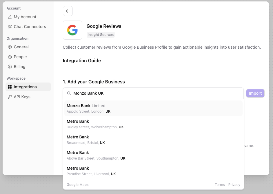Click the Billing dollar icon
Viewport: 273px width, 194px height.
pyautogui.click(x=10, y=67)
